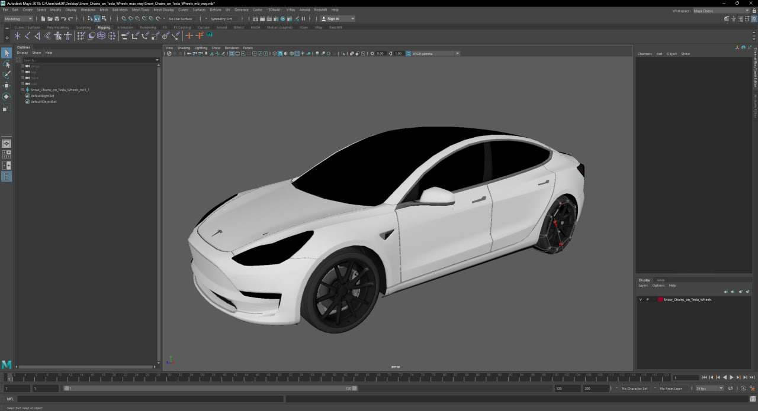Open the Modeling menu set dropdown
This screenshot has height=411, width=758.
[x=18, y=19]
